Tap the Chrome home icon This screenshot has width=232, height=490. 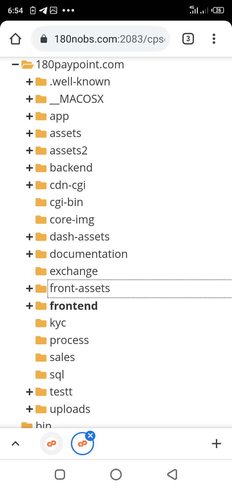[15, 39]
